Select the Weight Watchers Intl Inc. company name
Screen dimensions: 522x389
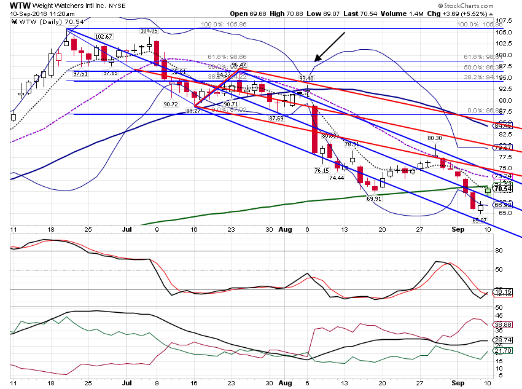click(x=69, y=6)
